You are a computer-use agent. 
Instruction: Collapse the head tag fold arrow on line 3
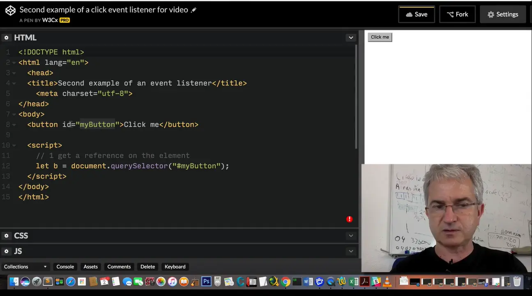pyautogui.click(x=14, y=73)
